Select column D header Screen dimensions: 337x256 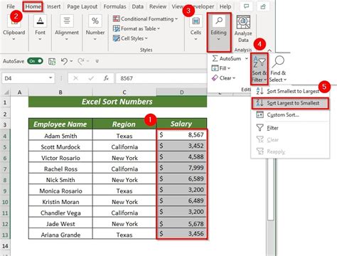[x=181, y=92]
